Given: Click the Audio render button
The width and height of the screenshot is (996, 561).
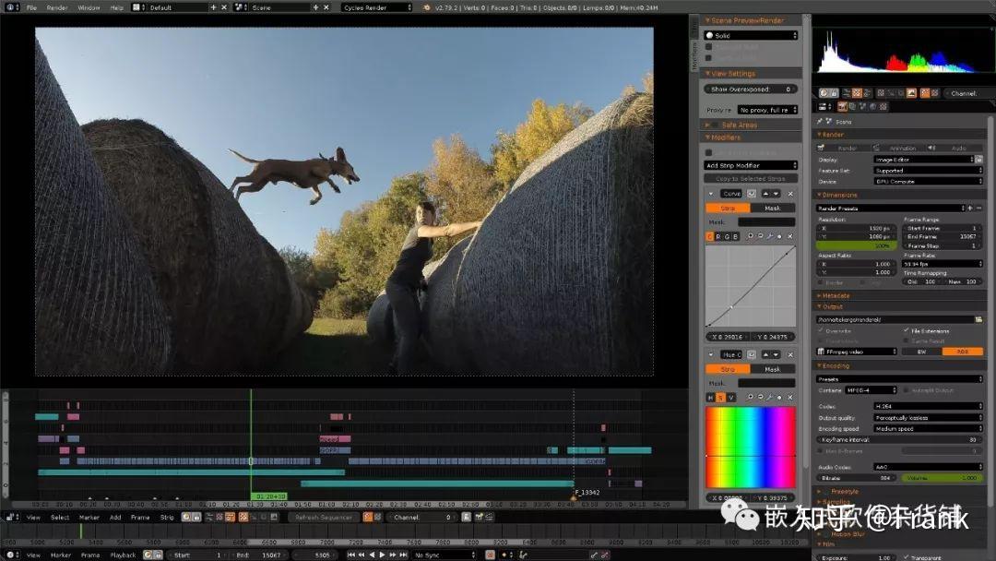Looking at the screenshot, I should click(x=954, y=148).
